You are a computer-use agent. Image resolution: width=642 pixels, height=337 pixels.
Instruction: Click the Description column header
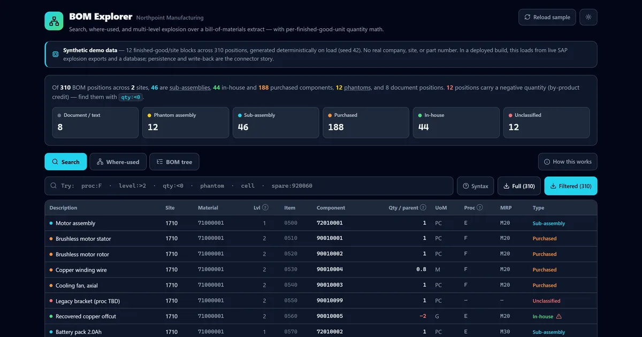coord(63,208)
